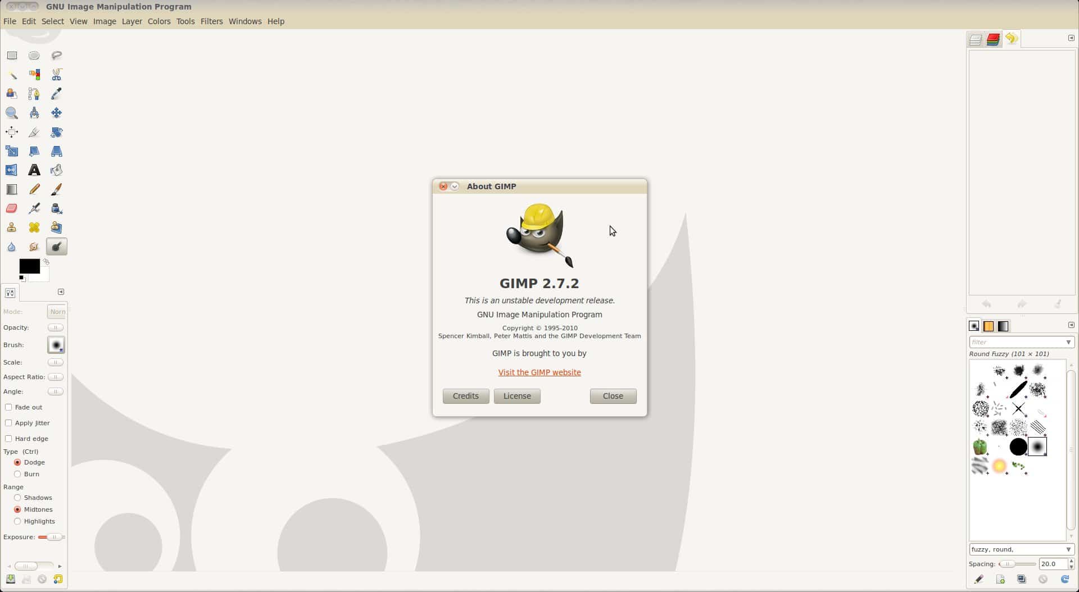
Task: Click the Credits button
Action: pos(465,396)
